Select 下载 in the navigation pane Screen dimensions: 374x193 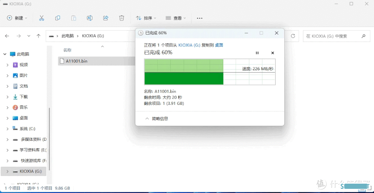point(24,97)
